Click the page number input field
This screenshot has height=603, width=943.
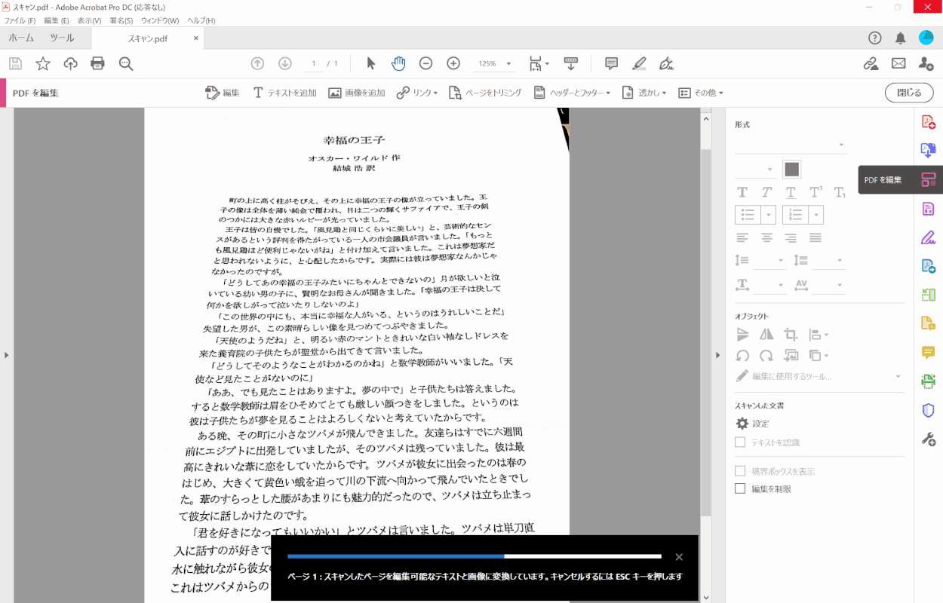pyautogui.click(x=313, y=63)
